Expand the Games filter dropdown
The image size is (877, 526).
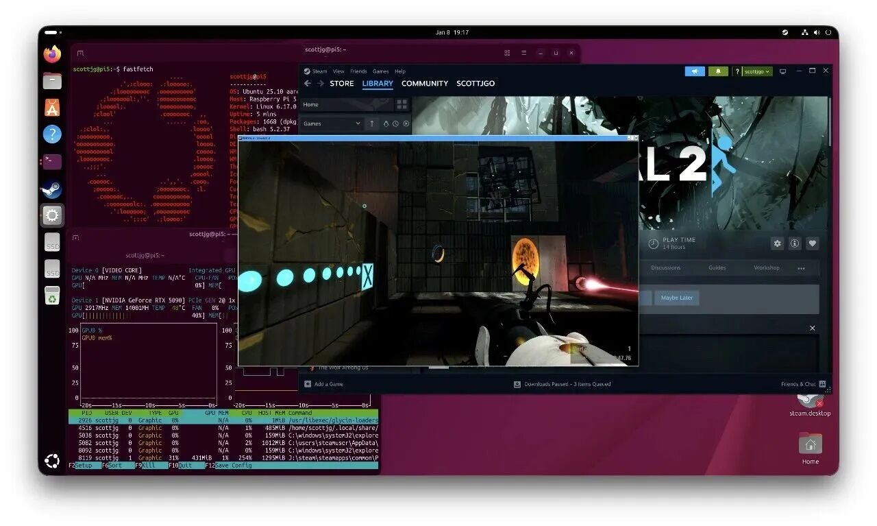coord(332,123)
